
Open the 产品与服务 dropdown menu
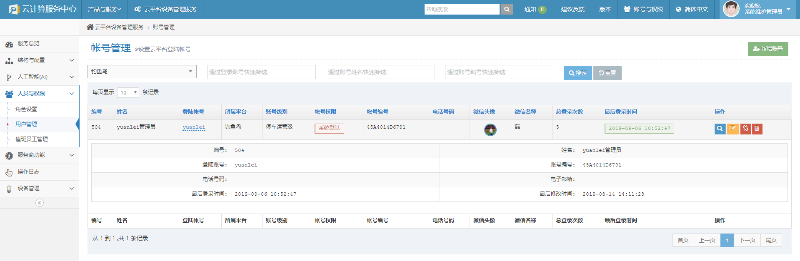(x=104, y=9)
